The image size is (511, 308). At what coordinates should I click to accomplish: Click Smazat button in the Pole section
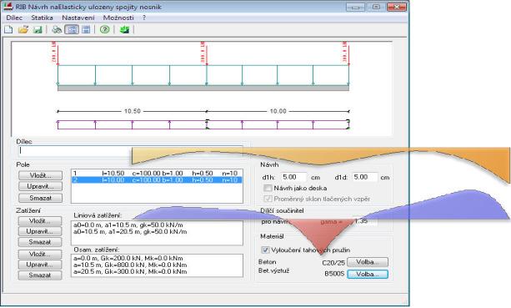[x=40, y=198]
